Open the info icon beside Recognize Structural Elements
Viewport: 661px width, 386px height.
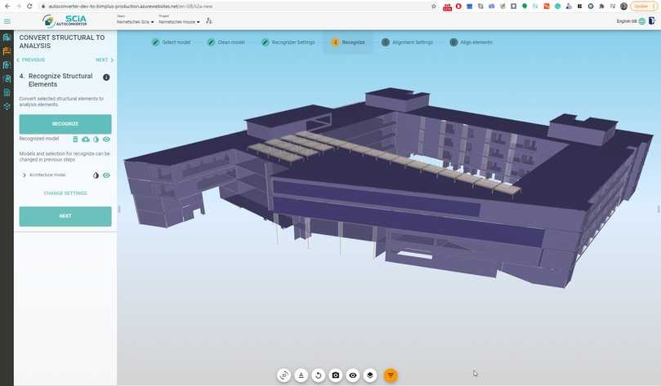click(x=106, y=77)
